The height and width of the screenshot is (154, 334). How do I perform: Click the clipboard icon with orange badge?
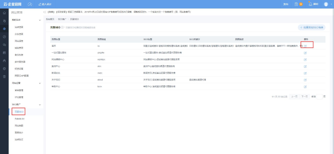[x=296, y=4]
